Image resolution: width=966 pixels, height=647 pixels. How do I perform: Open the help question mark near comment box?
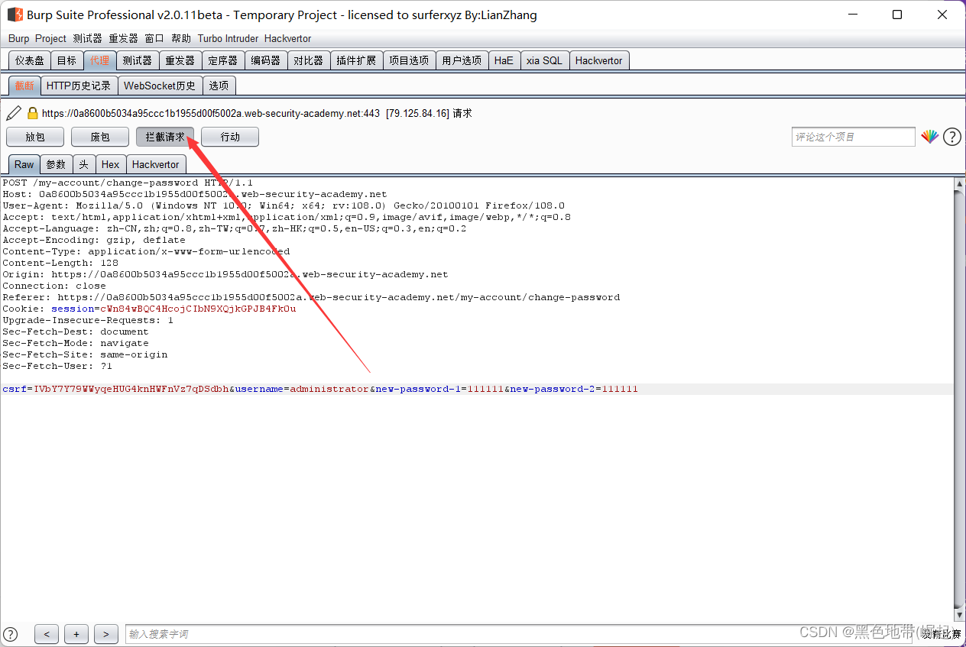point(951,137)
